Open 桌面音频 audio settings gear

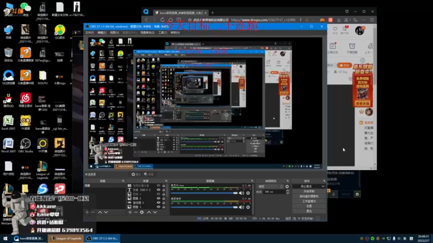pyautogui.click(x=248, y=207)
